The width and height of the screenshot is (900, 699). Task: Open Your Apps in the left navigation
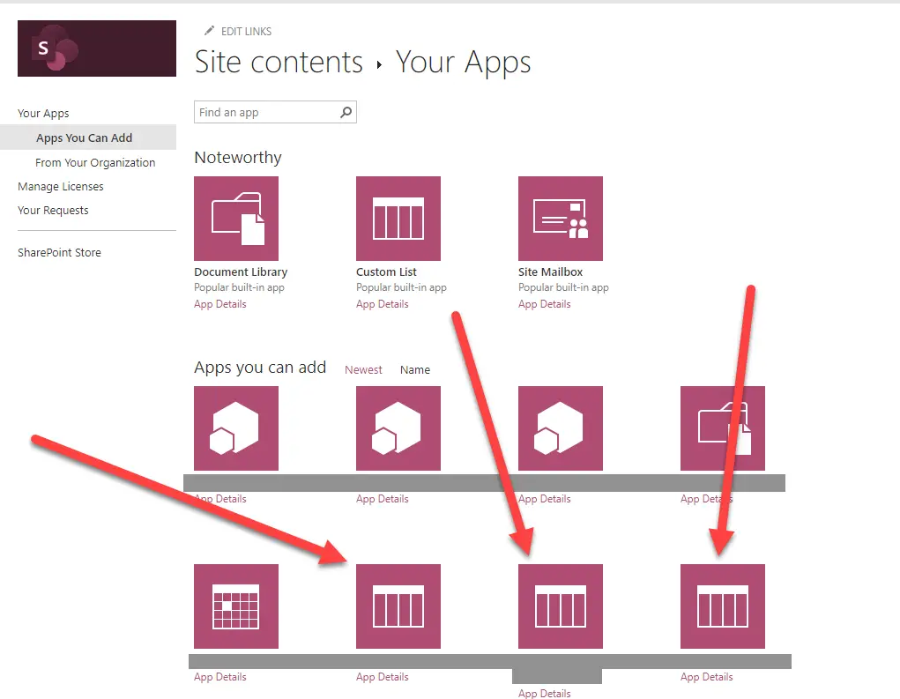[x=43, y=114]
